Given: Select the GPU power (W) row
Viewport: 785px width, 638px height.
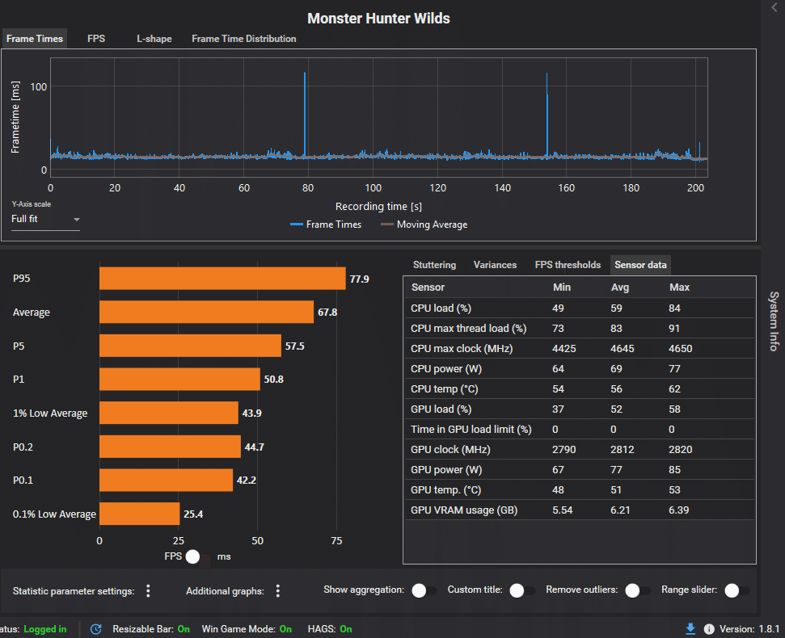Looking at the screenshot, I should point(579,469).
